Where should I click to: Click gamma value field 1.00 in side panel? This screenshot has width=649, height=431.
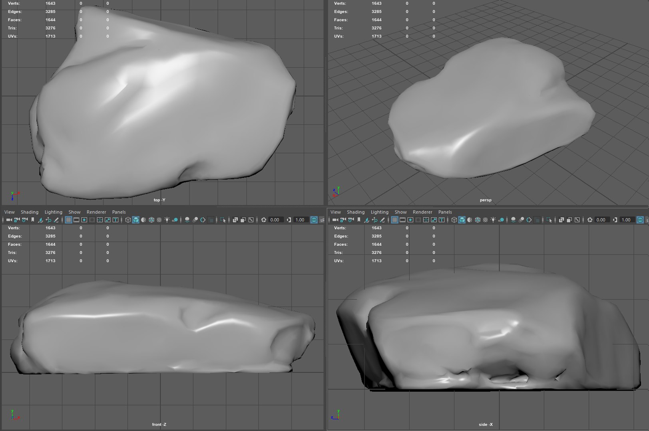627,220
